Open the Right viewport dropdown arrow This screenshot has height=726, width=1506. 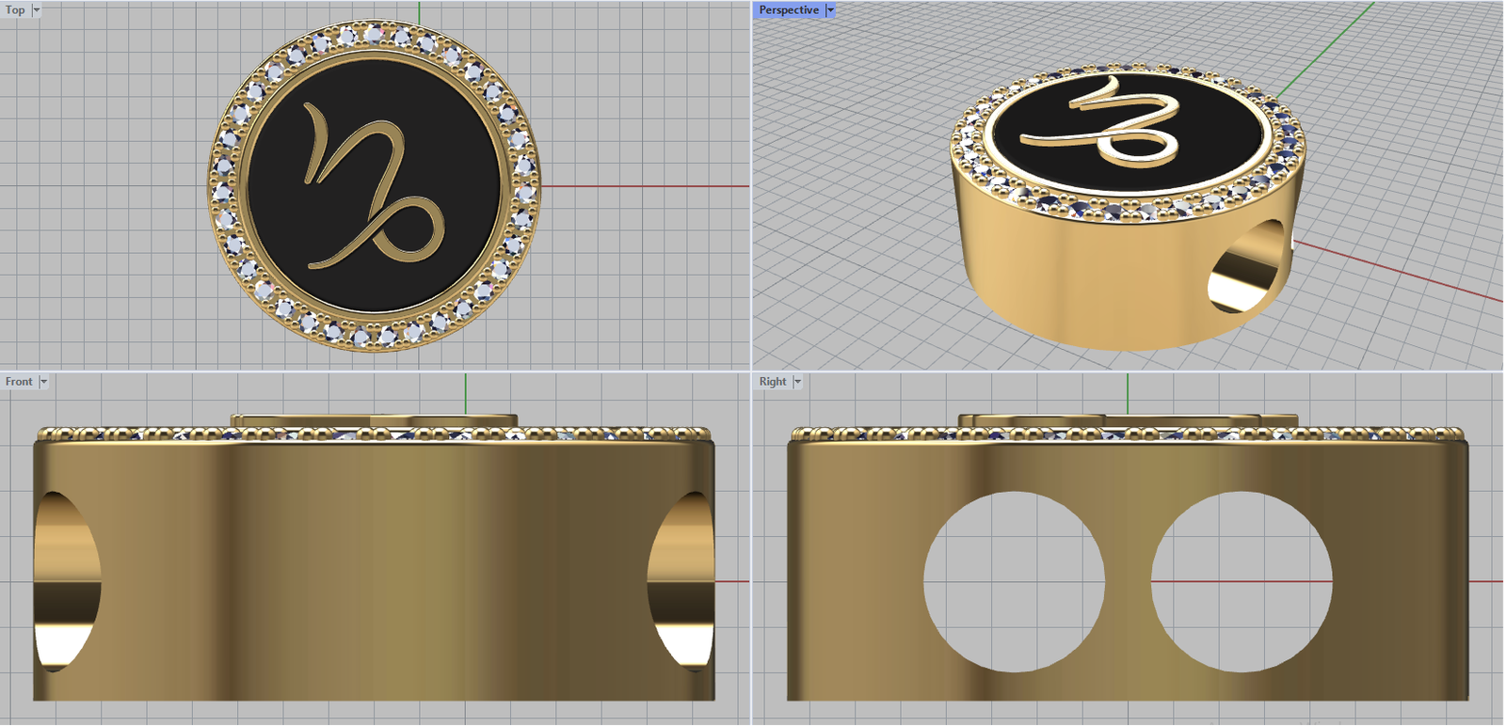(x=797, y=382)
